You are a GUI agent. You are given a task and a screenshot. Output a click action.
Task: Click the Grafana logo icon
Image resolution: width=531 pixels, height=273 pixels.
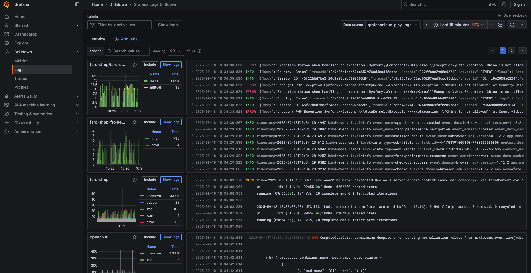tap(6, 4)
